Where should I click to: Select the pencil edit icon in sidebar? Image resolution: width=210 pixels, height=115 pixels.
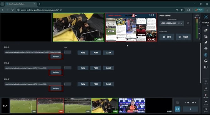coord(206,42)
